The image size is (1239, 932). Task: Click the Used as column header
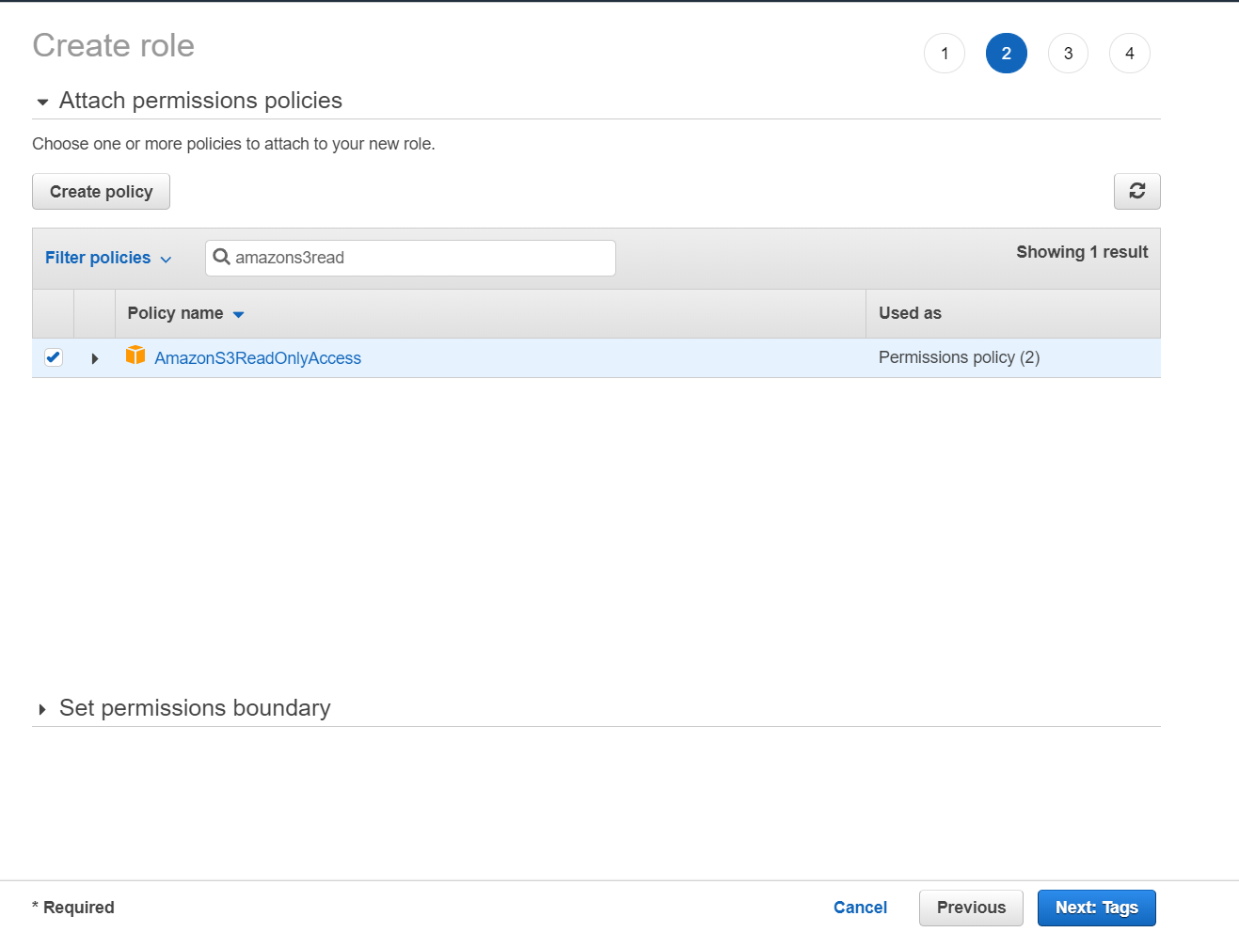[x=910, y=313]
